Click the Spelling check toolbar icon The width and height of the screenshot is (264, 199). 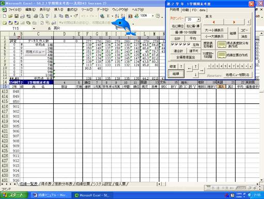tap(48, 16)
